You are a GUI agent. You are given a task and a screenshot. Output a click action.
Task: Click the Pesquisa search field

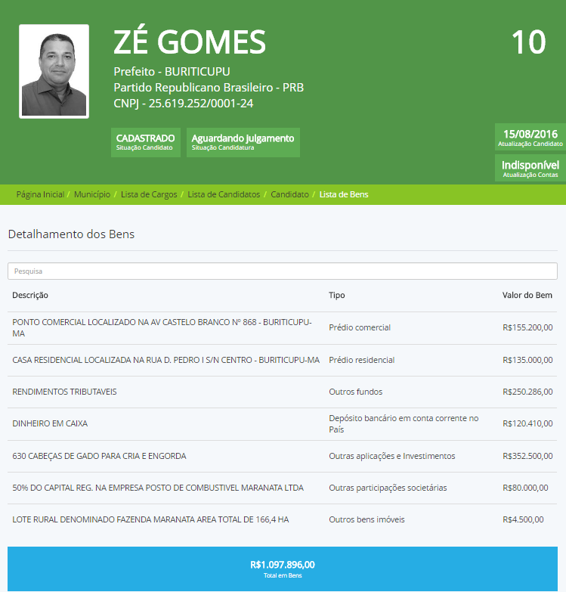283,271
